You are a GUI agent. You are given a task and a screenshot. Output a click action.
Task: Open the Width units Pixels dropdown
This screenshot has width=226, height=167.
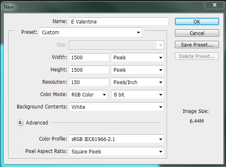point(137,57)
